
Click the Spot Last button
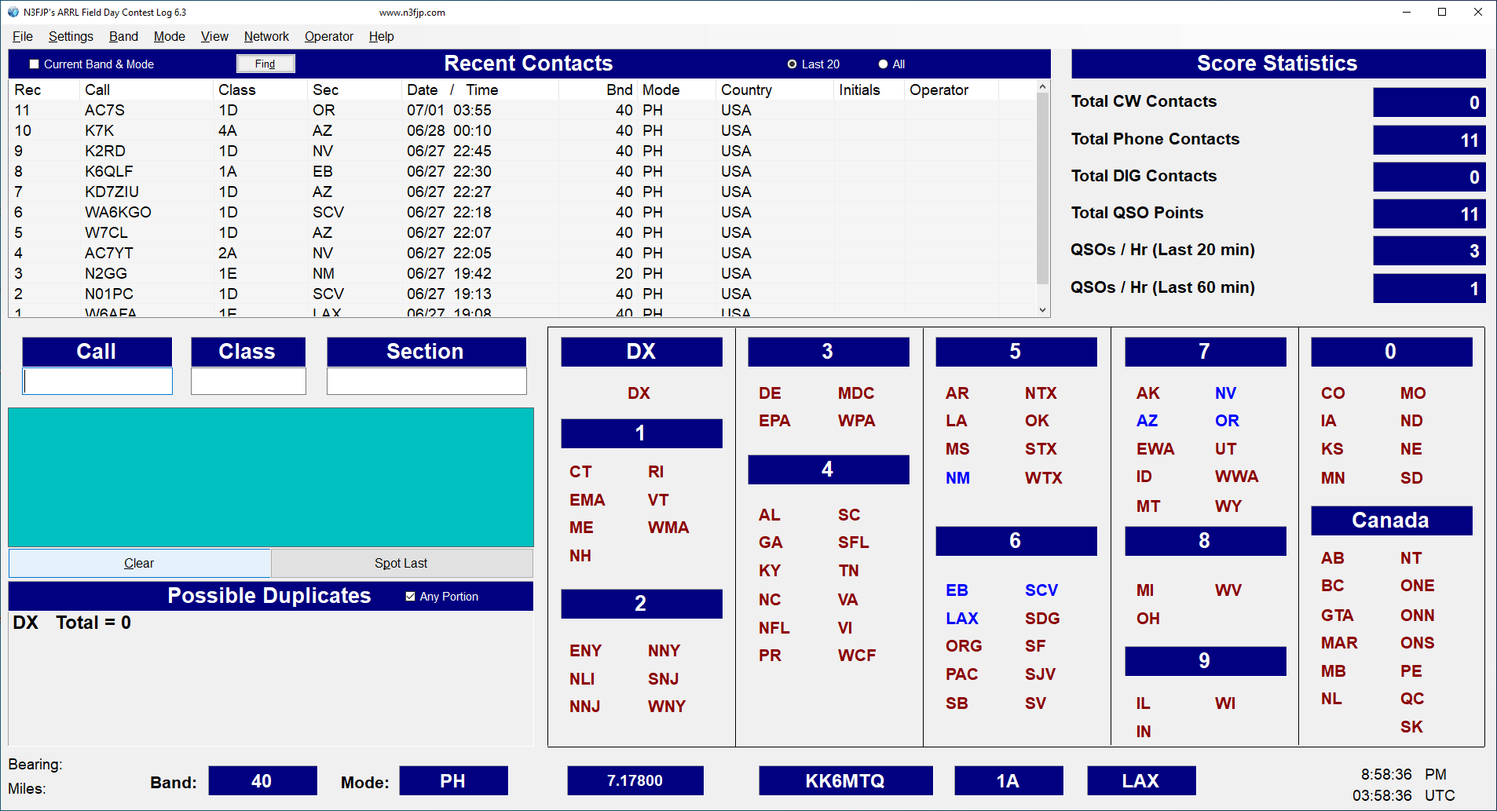click(x=401, y=563)
